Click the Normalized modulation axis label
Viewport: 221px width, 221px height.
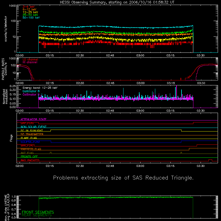click(x=5, y=96)
